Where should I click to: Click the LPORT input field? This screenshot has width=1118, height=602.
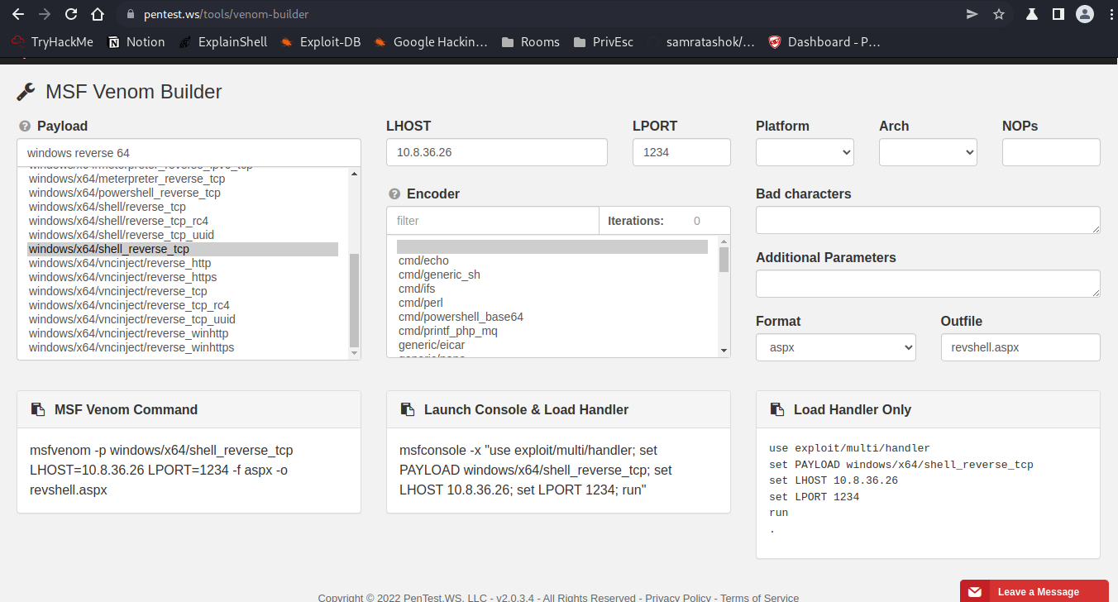(x=681, y=152)
